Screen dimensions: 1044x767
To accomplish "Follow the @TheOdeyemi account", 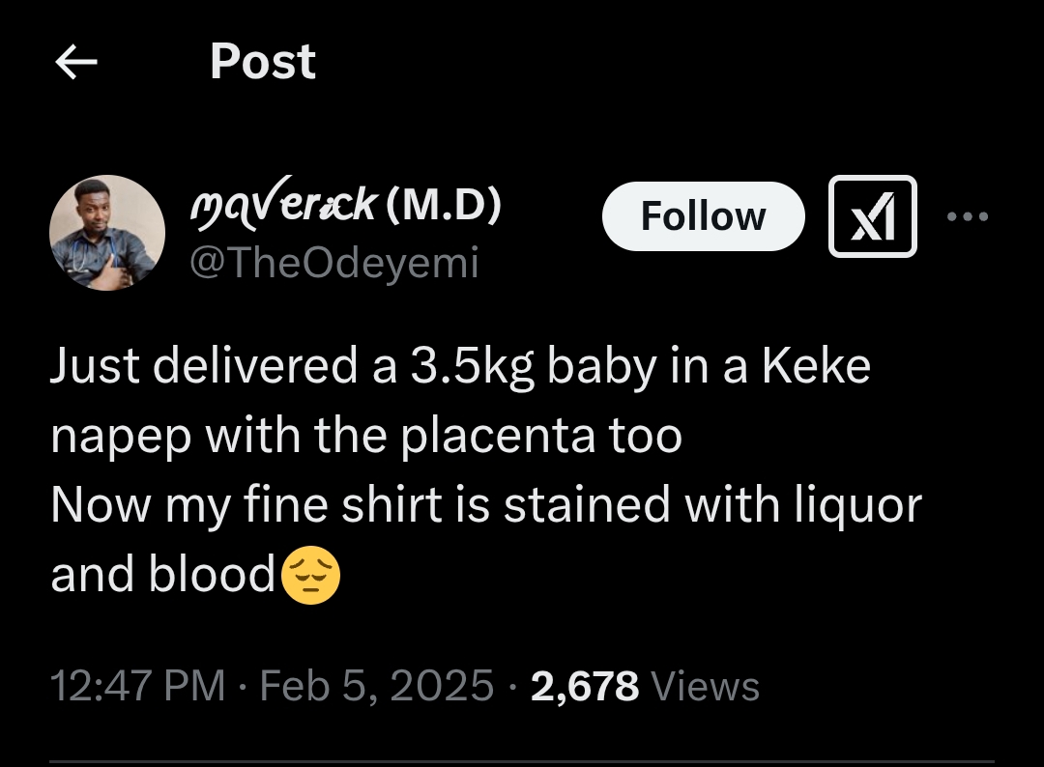I will [x=703, y=216].
